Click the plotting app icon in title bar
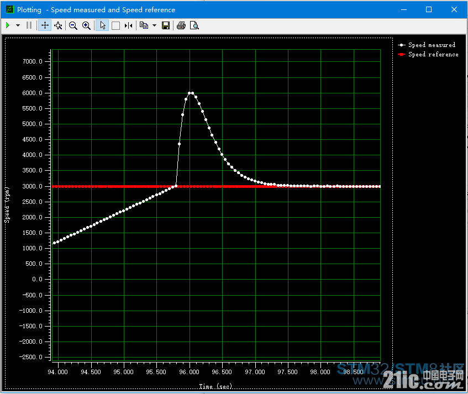 click(10, 9)
